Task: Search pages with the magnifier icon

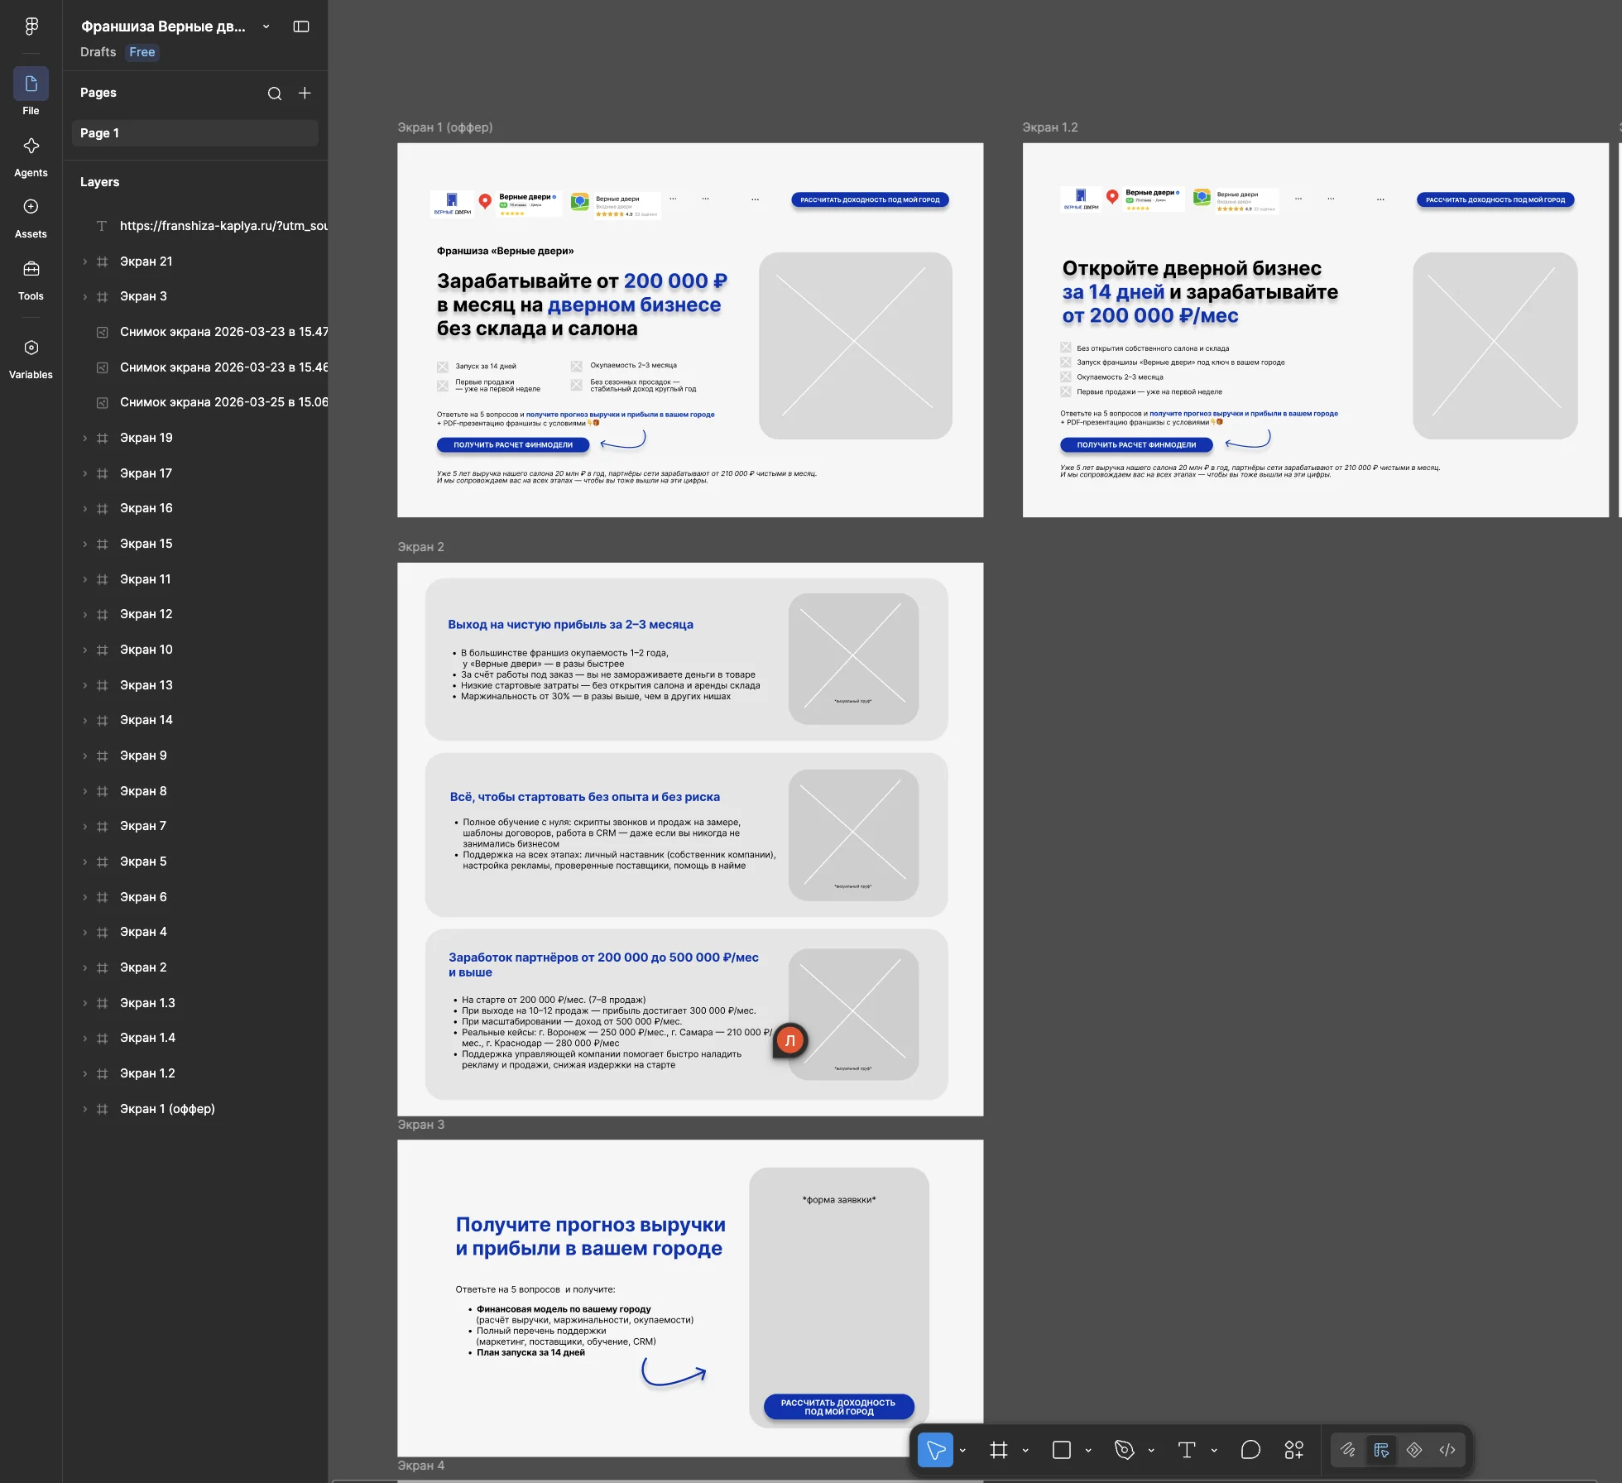Action: coord(275,94)
